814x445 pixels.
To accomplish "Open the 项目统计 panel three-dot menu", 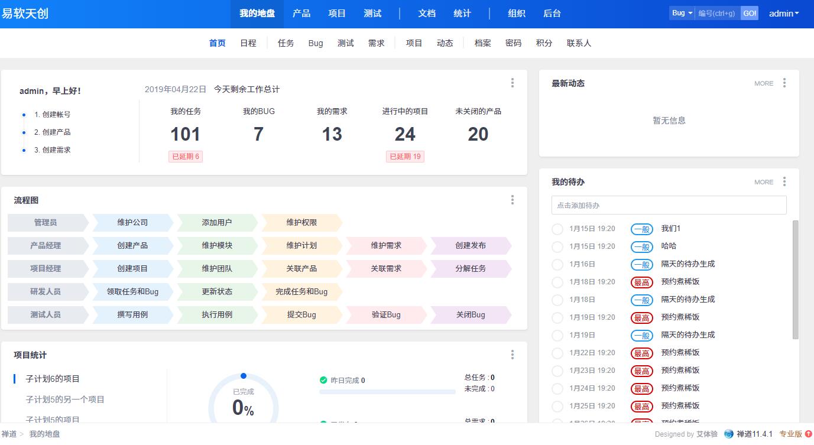I will point(512,355).
